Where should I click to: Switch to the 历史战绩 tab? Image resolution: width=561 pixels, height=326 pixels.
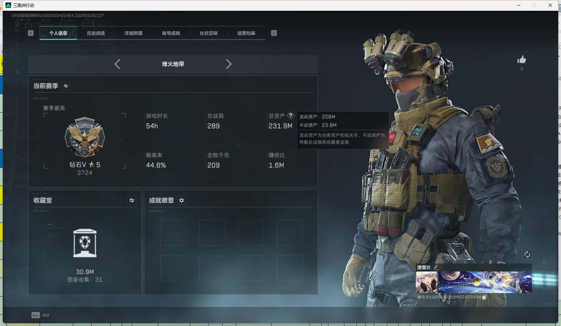[x=96, y=33]
